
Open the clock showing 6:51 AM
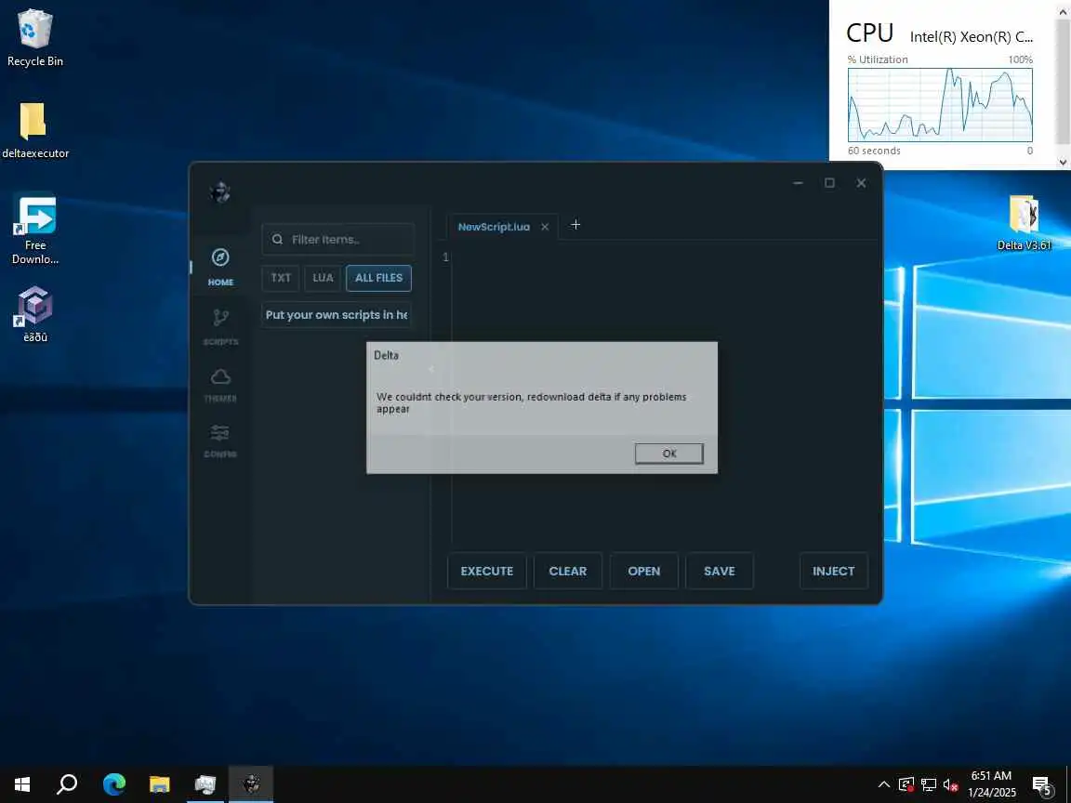coord(992,783)
